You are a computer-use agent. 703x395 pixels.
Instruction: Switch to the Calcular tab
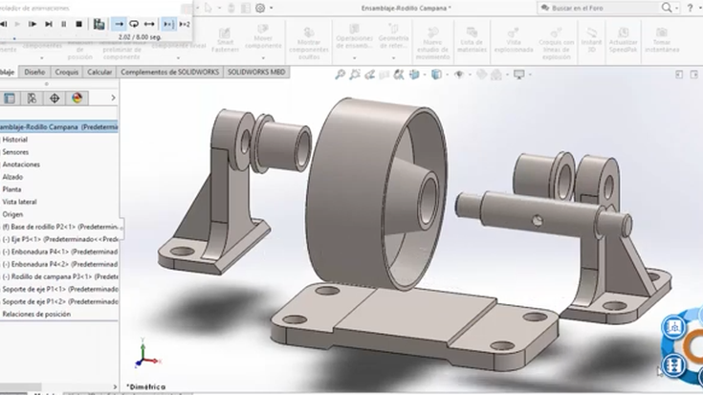pyautogui.click(x=99, y=72)
